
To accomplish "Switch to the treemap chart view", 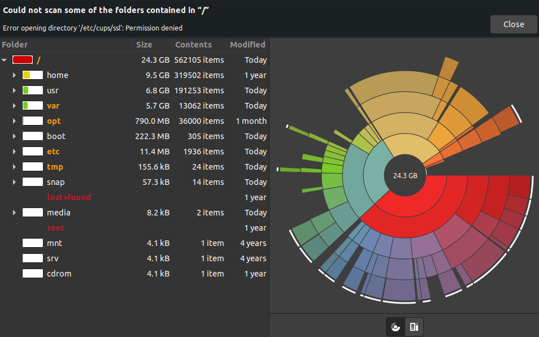I will click(414, 327).
